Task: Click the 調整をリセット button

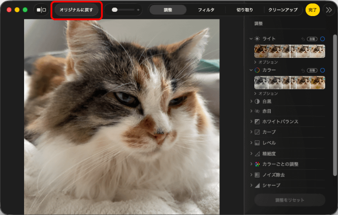Action: [290, 200]
